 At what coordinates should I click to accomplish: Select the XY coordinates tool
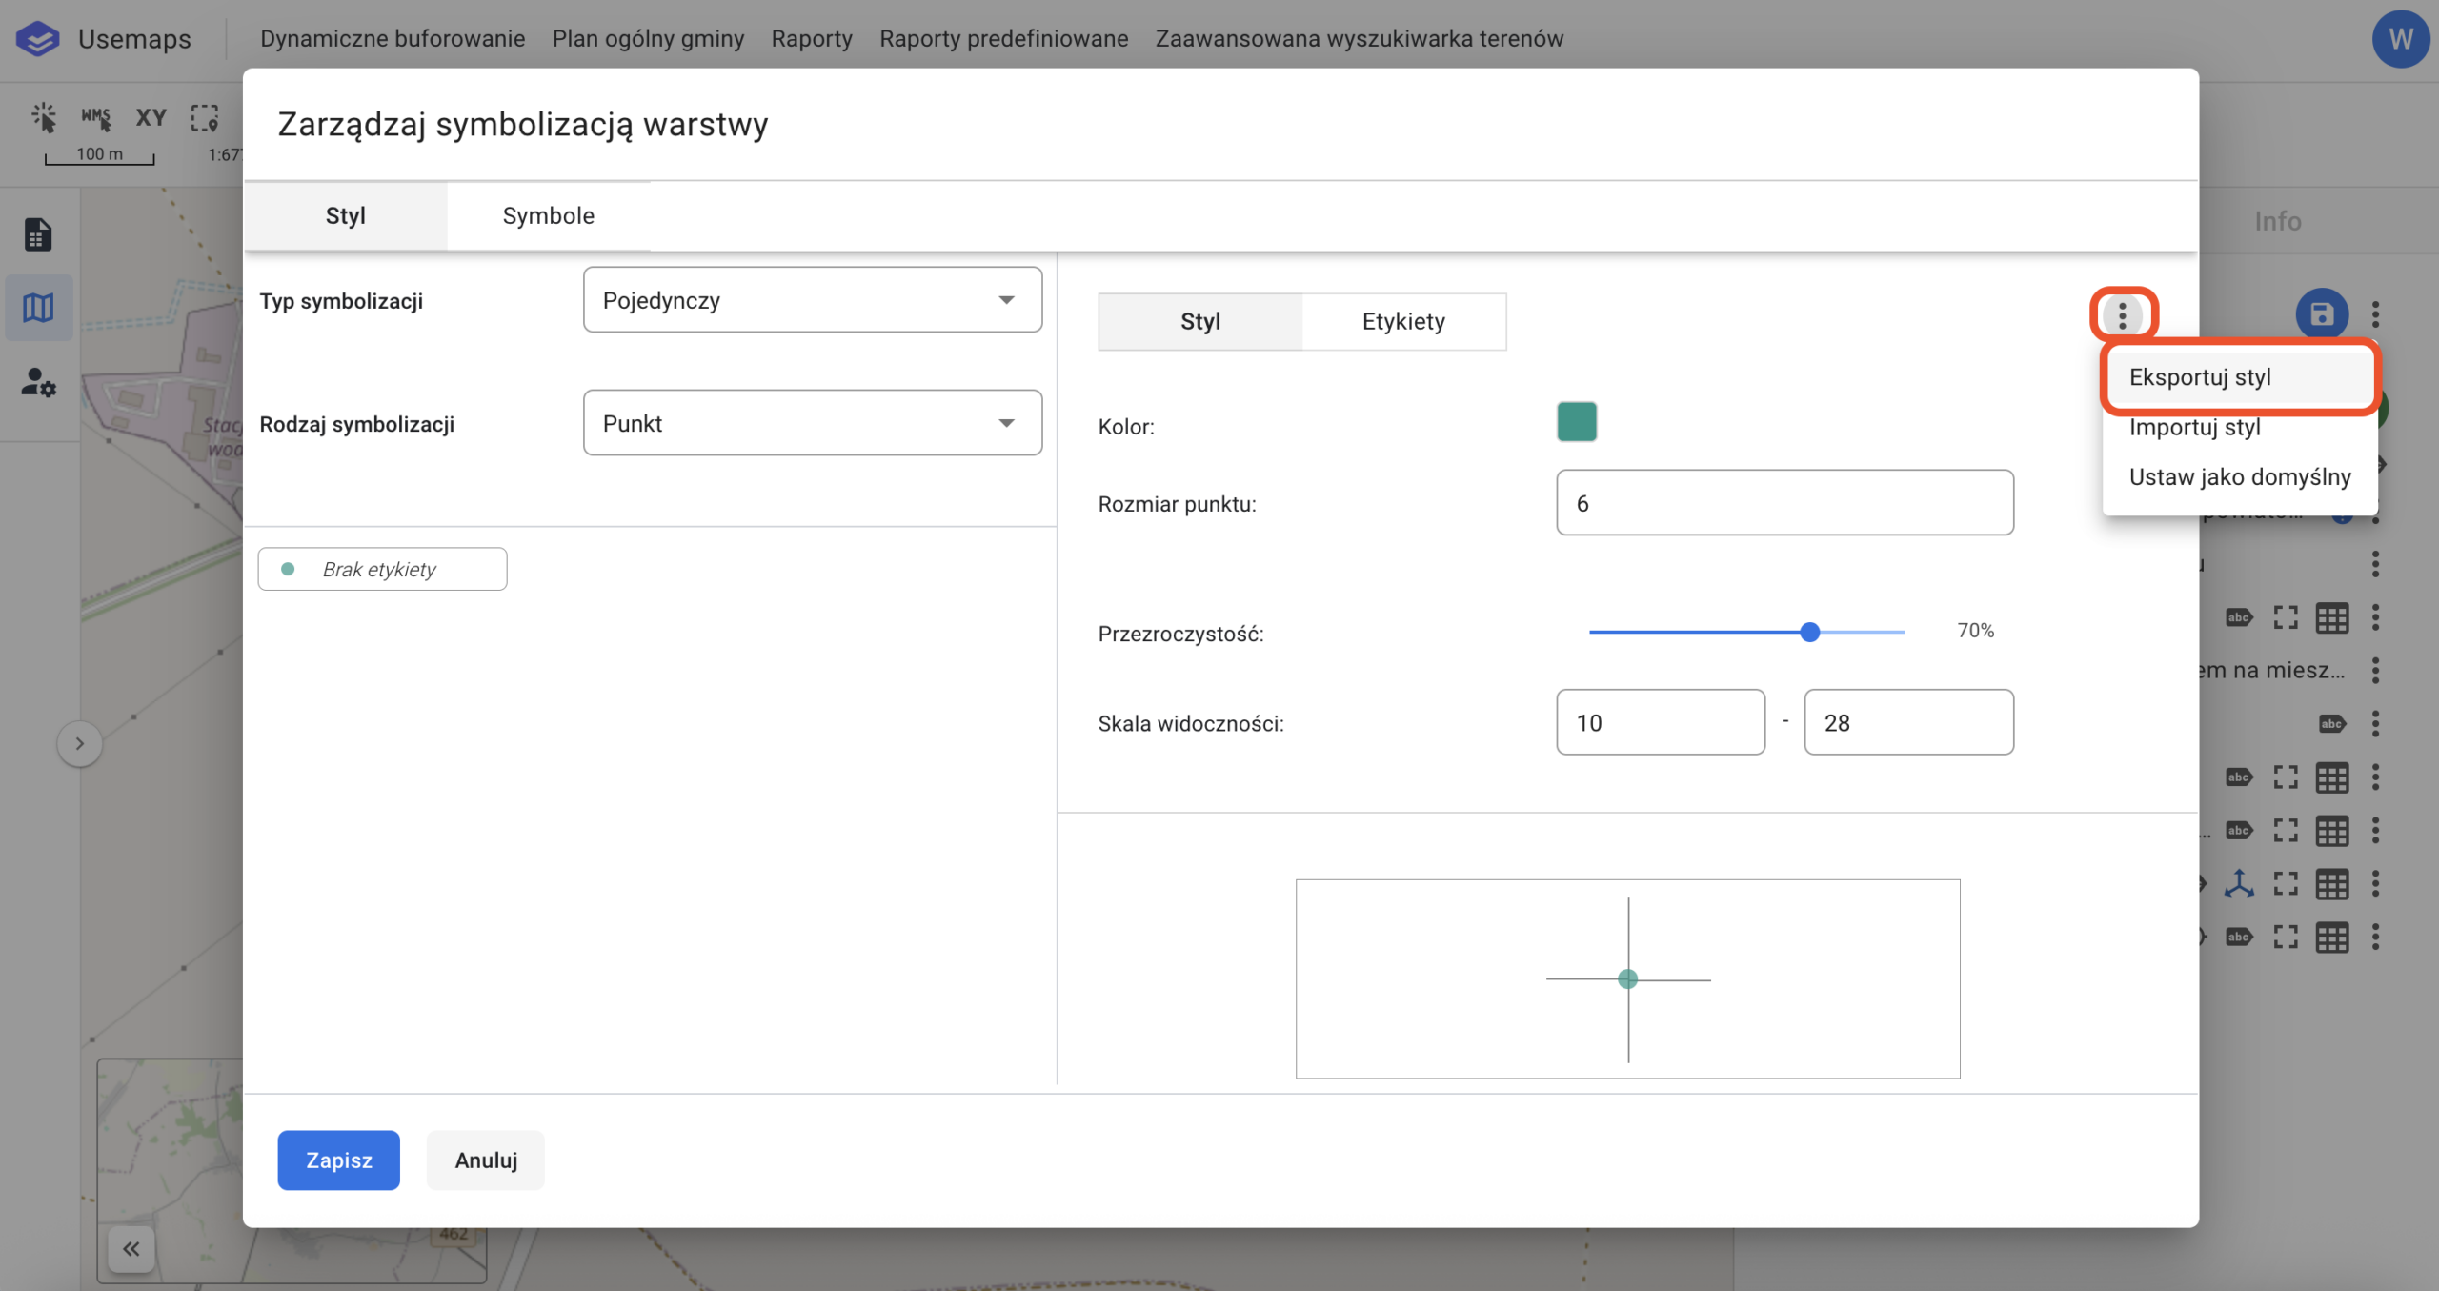(151, 117)
